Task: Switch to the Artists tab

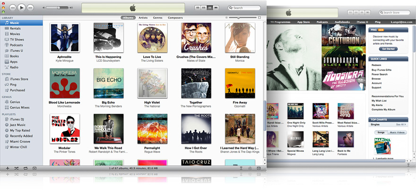Action: click(x=143, y=18)
